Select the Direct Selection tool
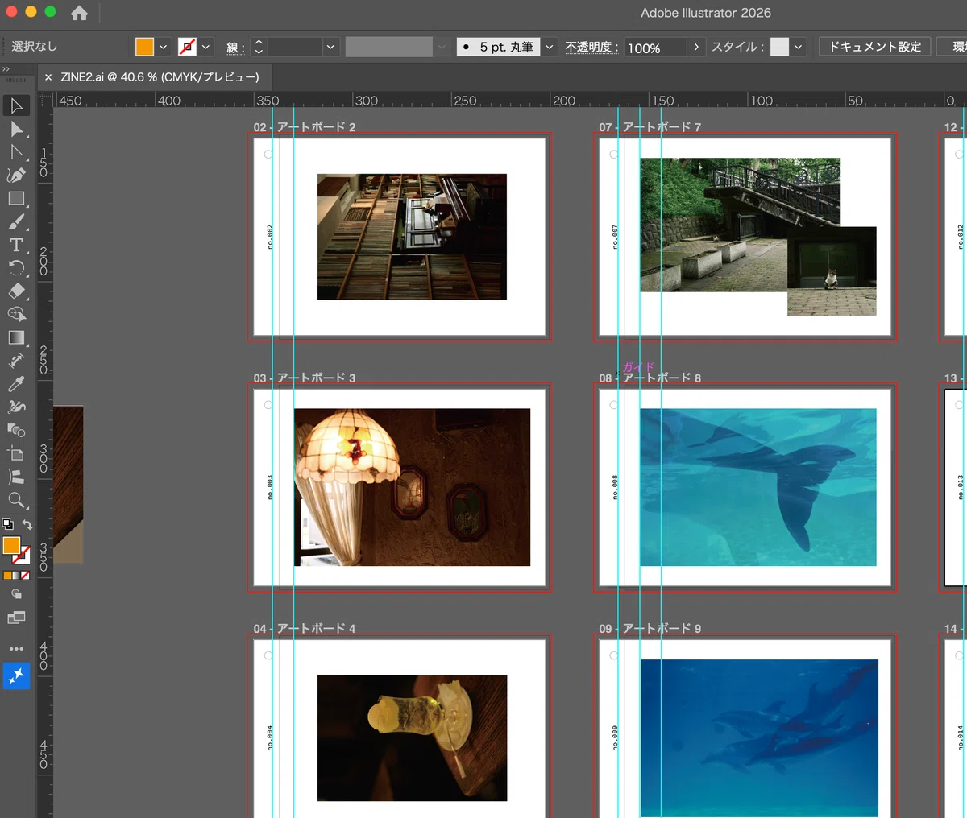This screenshot has height=818, width=967. coord(16,130)
